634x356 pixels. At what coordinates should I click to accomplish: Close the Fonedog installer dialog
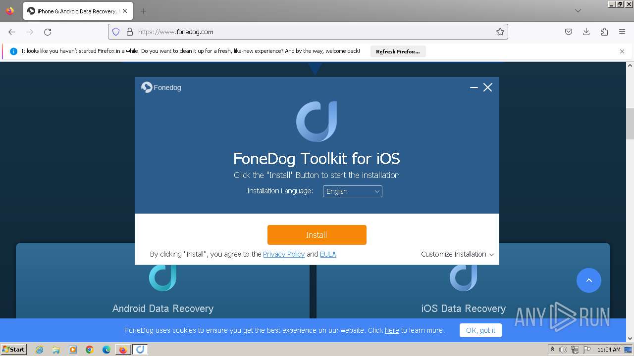tap(488, 88)
